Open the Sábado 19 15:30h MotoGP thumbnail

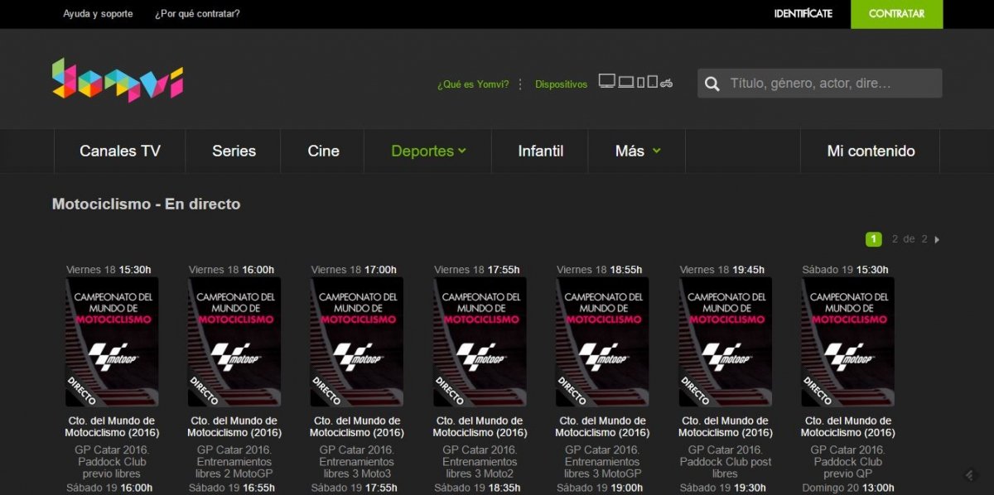(847, 342)
